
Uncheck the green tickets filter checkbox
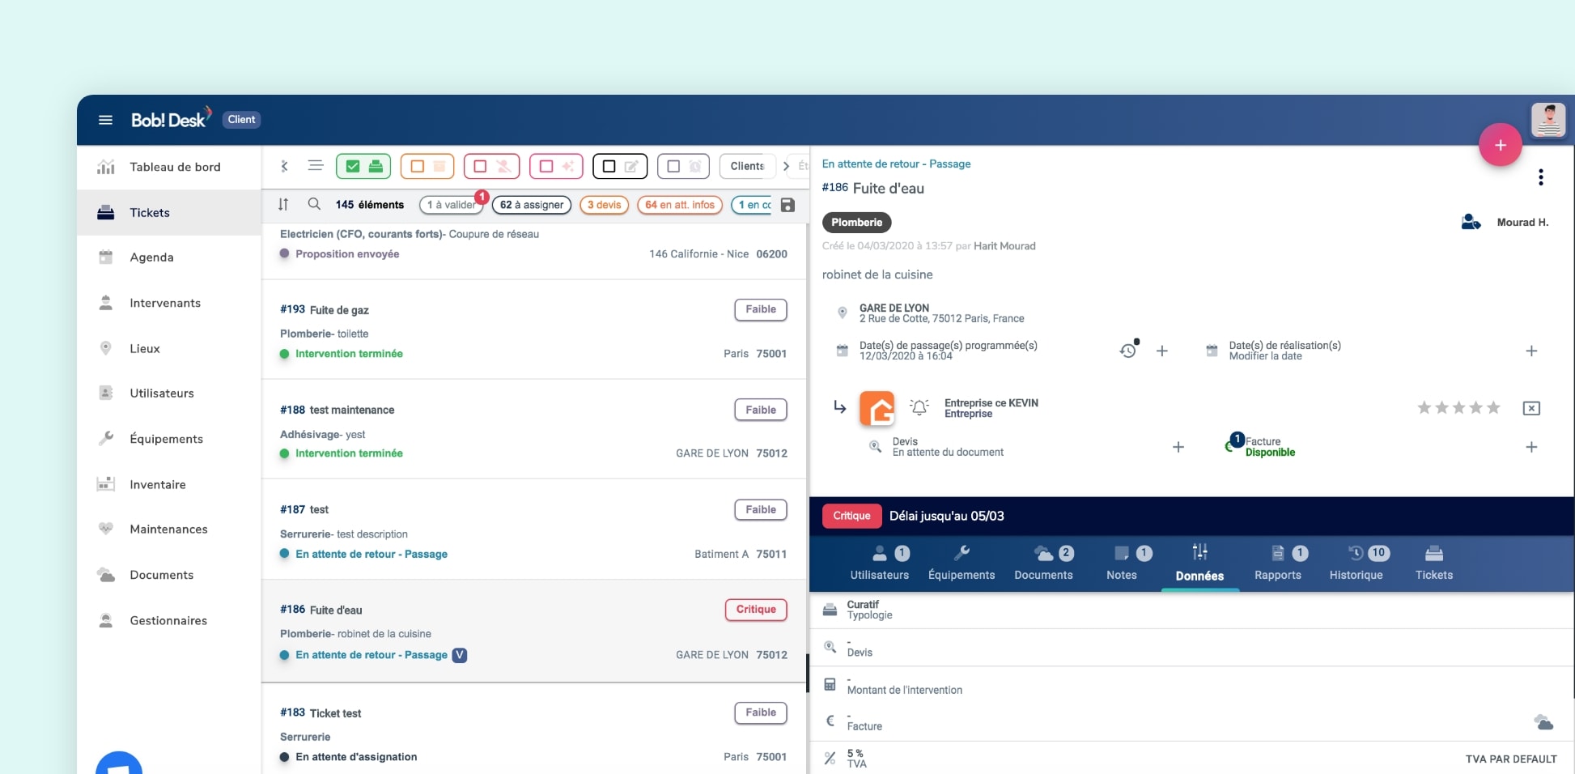click(x=353, y=166)
